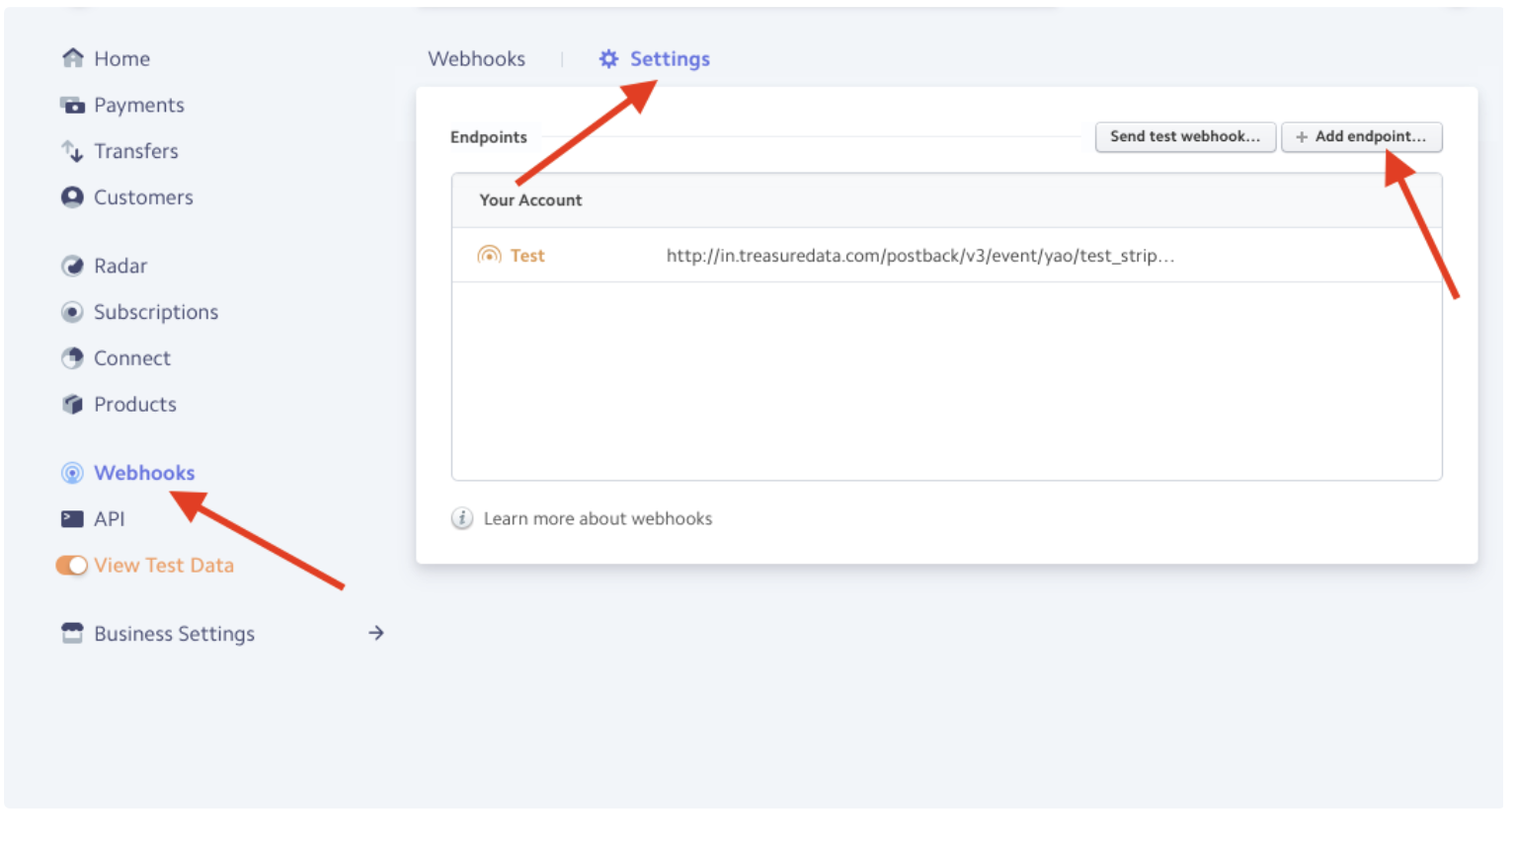Viewport: 1517px width, 845px height.
Task: Click the Send test webhook button
Action: point(1184,137)
